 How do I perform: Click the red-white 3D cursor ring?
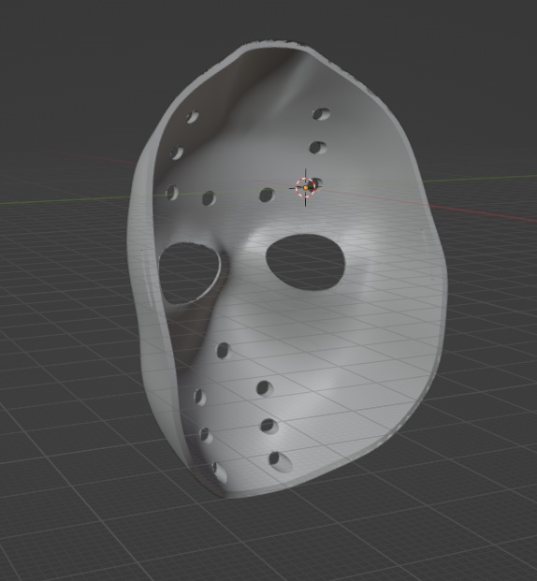point(305,187)
